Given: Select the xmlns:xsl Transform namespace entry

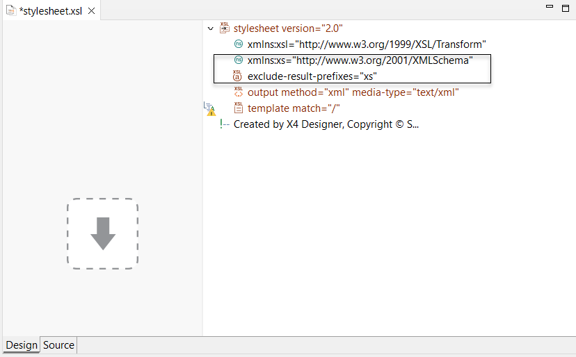Looking at the screenshot, I should point(366,44).
